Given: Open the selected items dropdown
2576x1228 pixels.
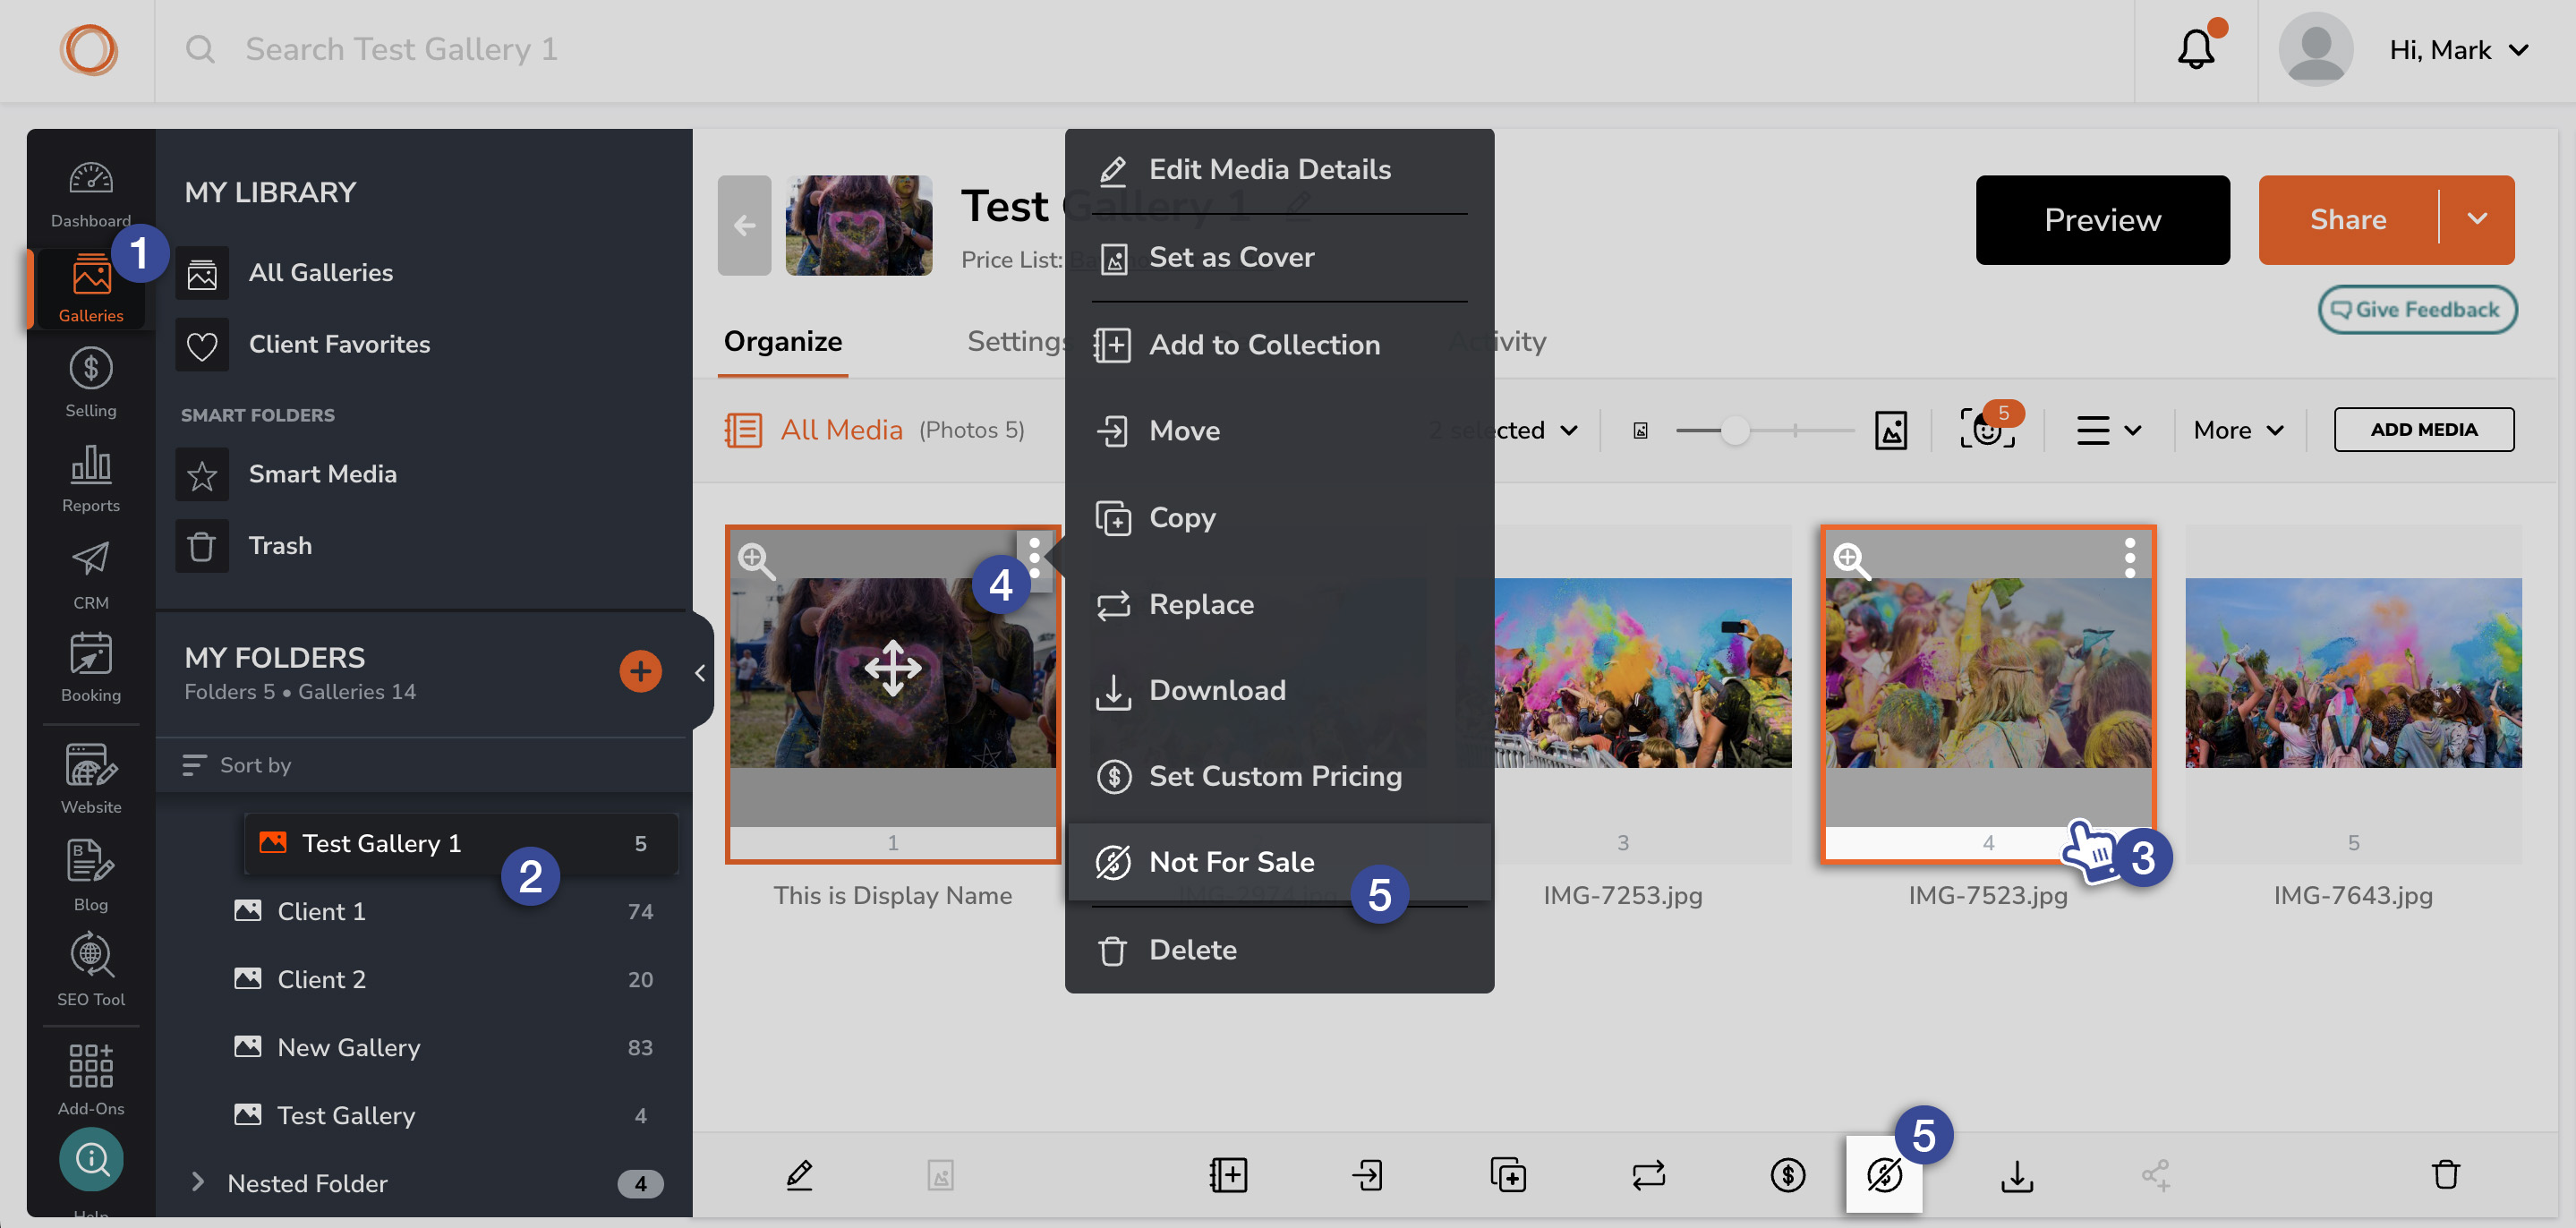Looking at the screenshot, I should [x=1505, y=430].
